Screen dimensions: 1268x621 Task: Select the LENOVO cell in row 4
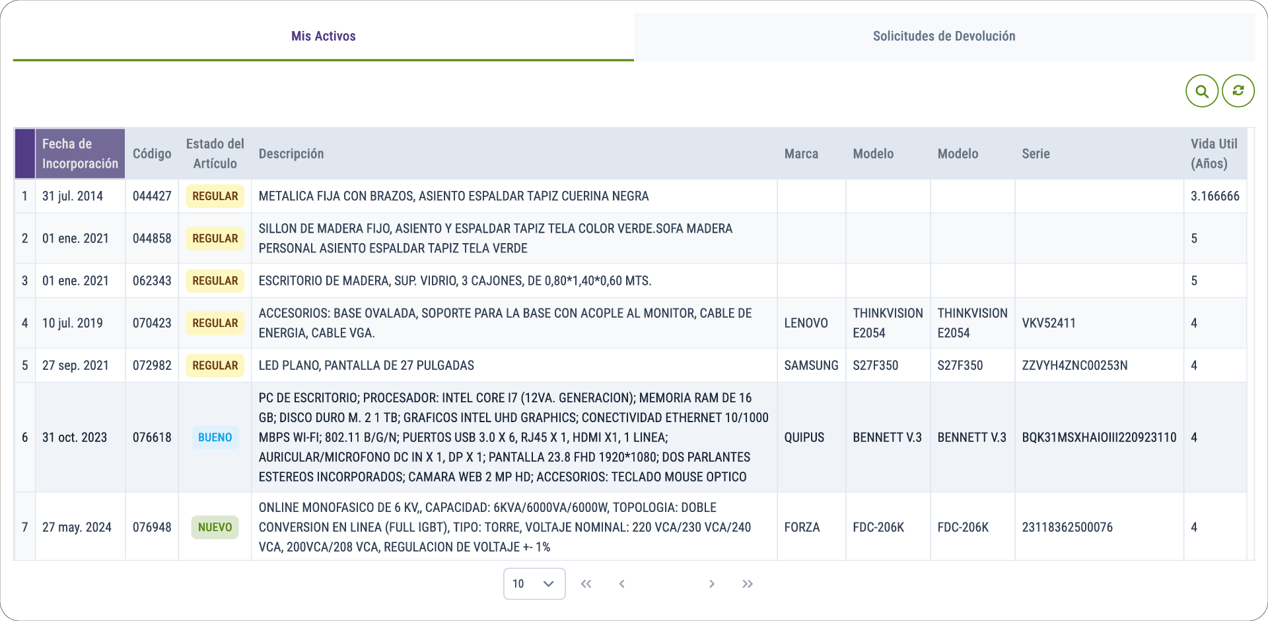[806, 323]
